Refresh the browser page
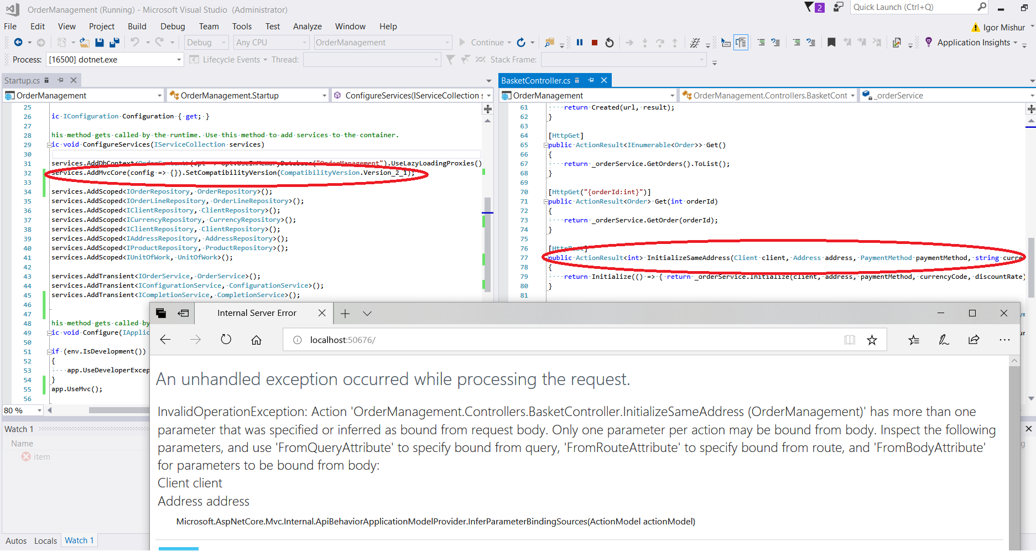The width and height of the screenshot is (1036, 551). click(x=226, y=340)
